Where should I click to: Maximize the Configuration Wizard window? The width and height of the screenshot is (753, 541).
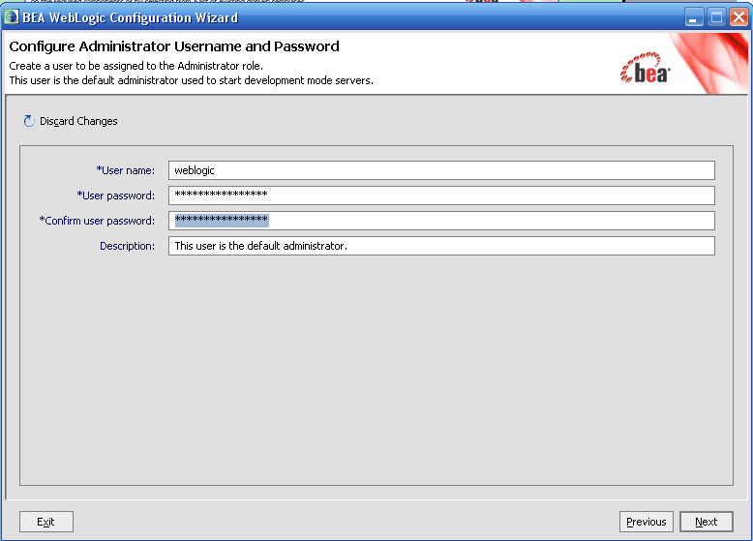coord(716,17)
